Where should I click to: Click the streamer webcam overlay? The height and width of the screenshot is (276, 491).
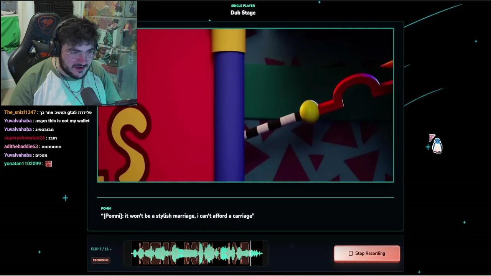(x=69, y=53)
